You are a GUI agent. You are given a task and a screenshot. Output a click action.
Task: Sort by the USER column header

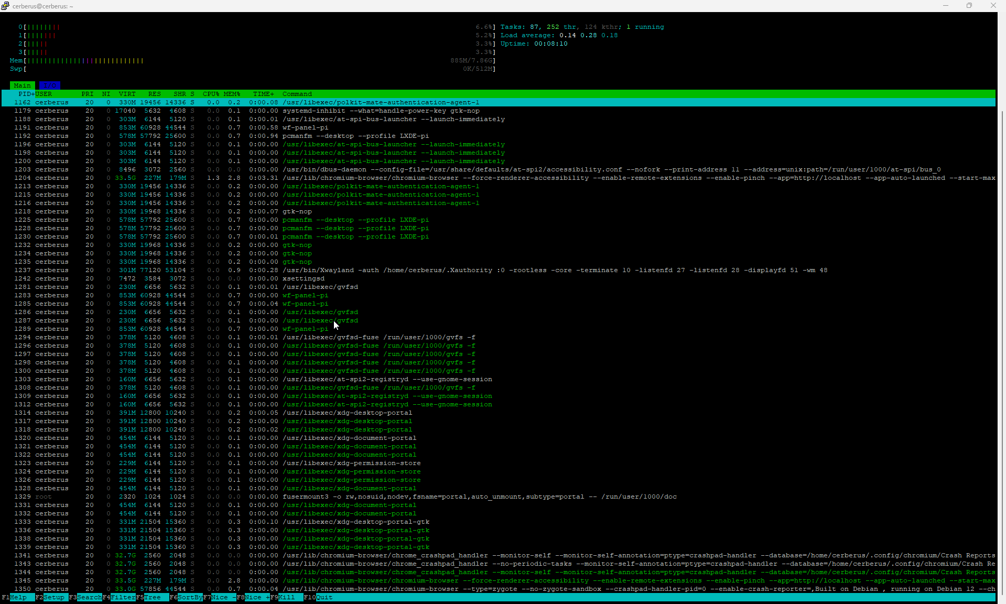pyautogui.click(x=44, y=94)
